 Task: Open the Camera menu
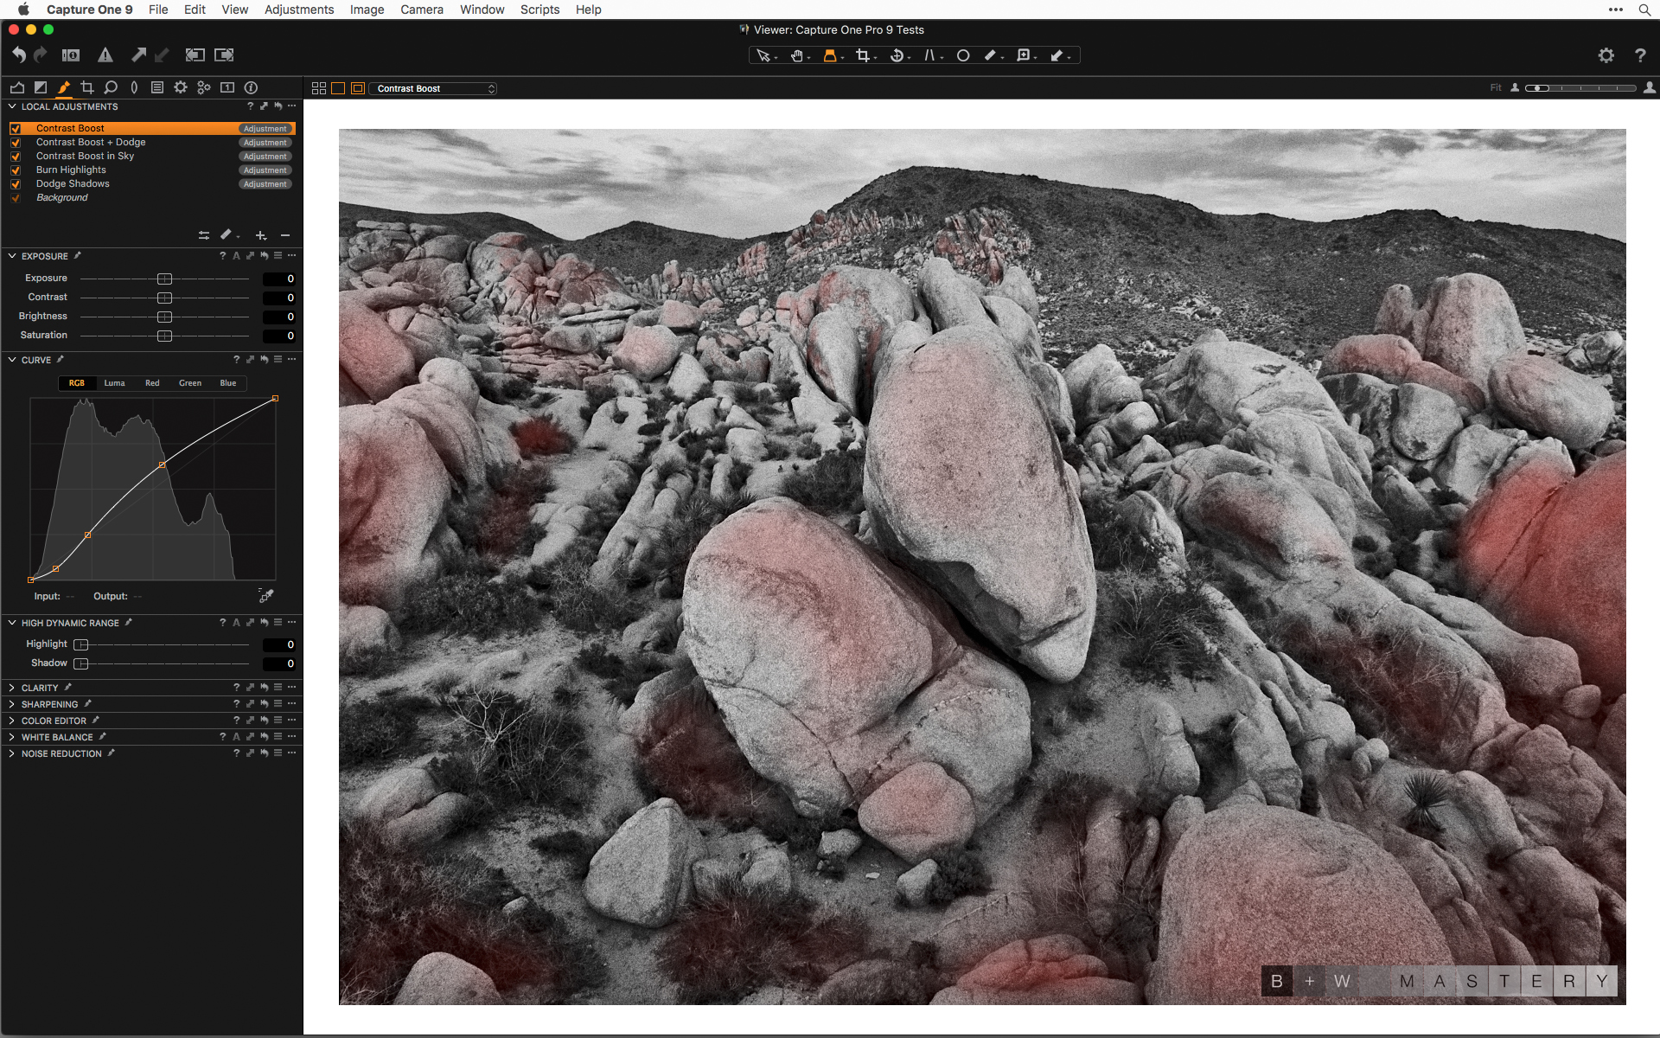421,10
